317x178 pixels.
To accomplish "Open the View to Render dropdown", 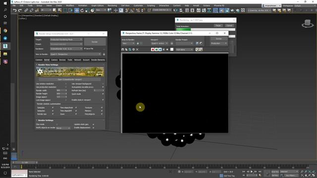I will tap(75, 54).
